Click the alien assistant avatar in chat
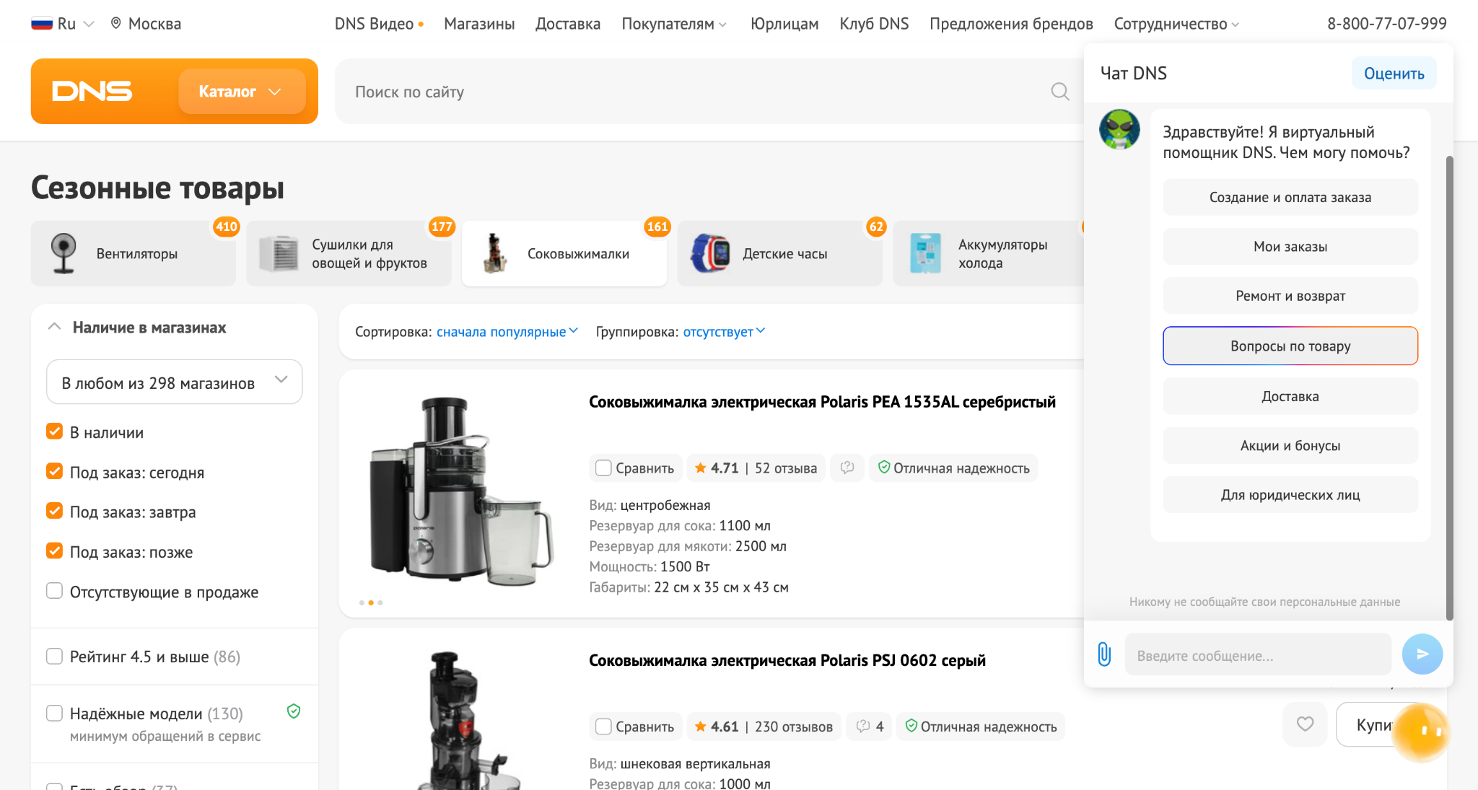1478x790 pixels. pos(1119,130)
